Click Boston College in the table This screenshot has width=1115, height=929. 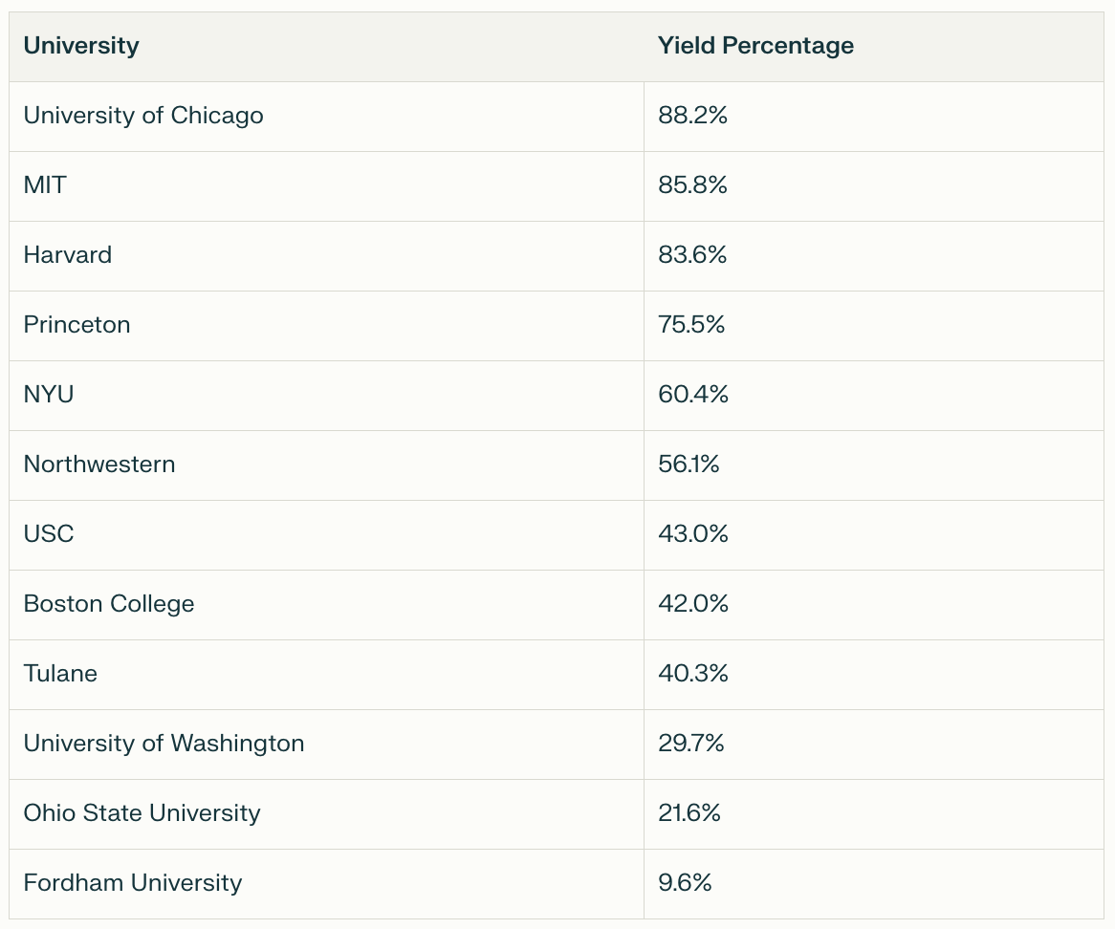[x=109, y=604]
